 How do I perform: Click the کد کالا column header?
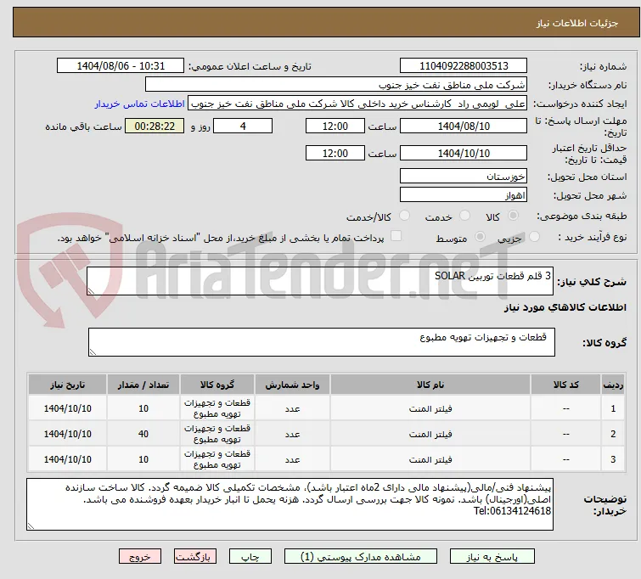click(565, 385)
